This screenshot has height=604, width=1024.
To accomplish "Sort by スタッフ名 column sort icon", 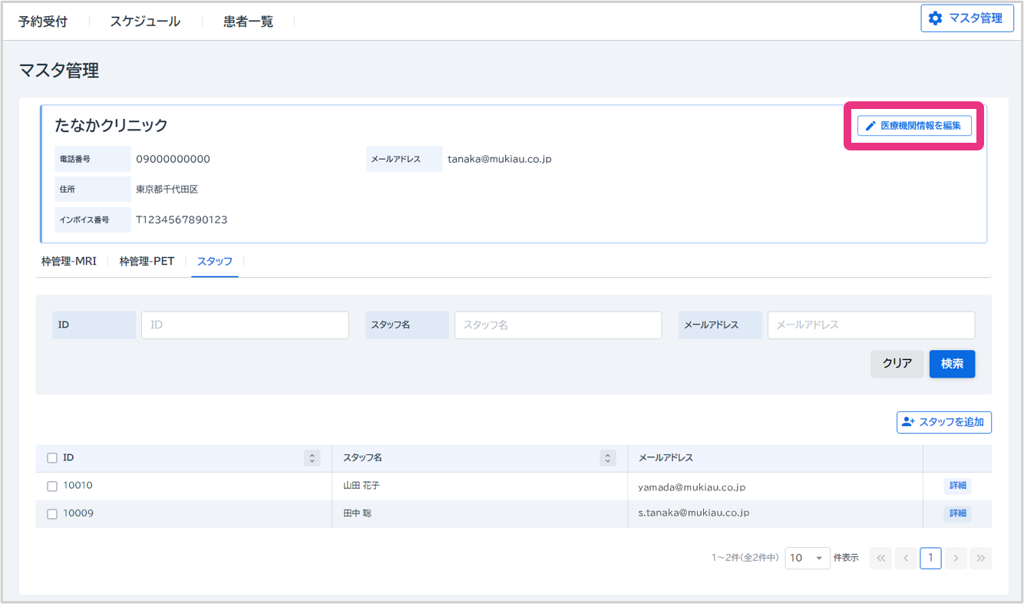I will (607, 458).
